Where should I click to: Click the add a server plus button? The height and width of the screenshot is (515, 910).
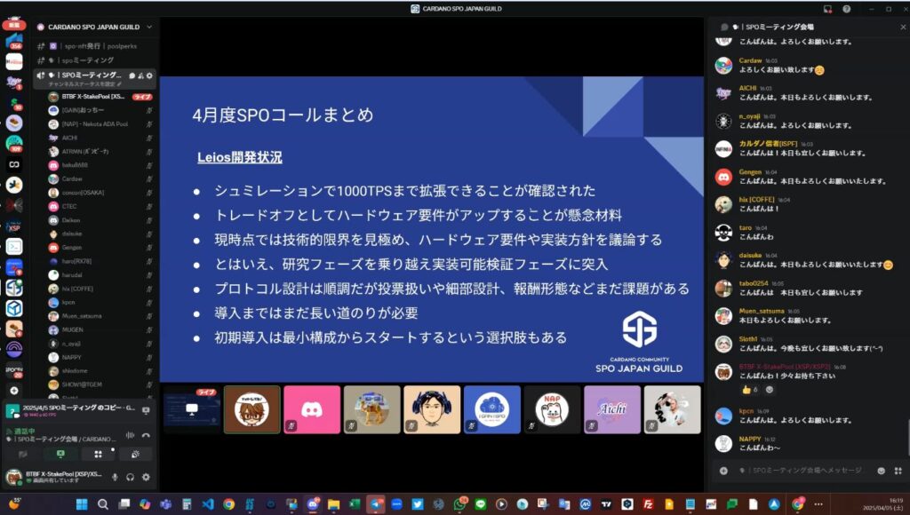tap(14, 391)
